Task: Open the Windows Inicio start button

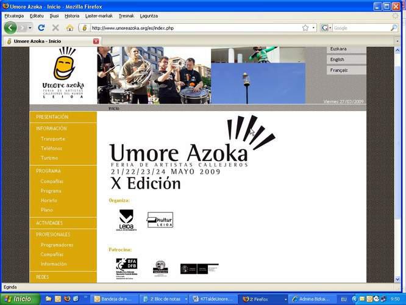Action: click(20, 299)
